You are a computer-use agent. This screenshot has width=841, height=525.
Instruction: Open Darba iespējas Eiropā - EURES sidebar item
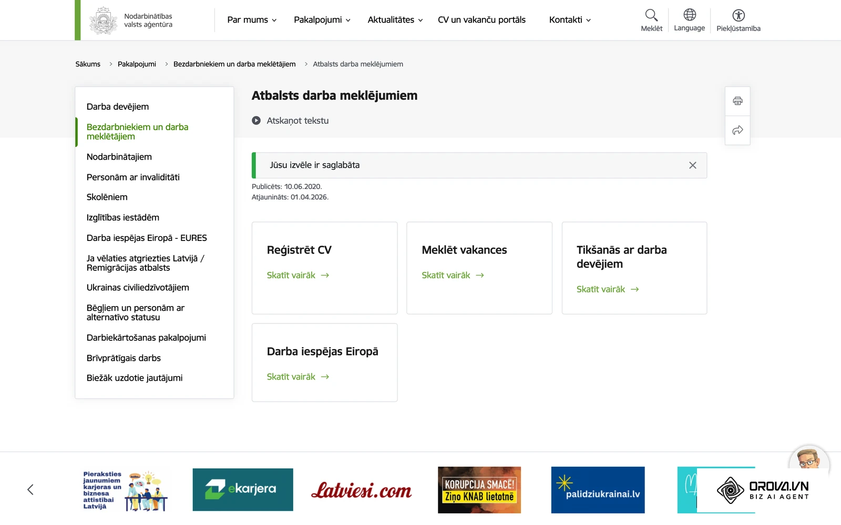point(147,238)
